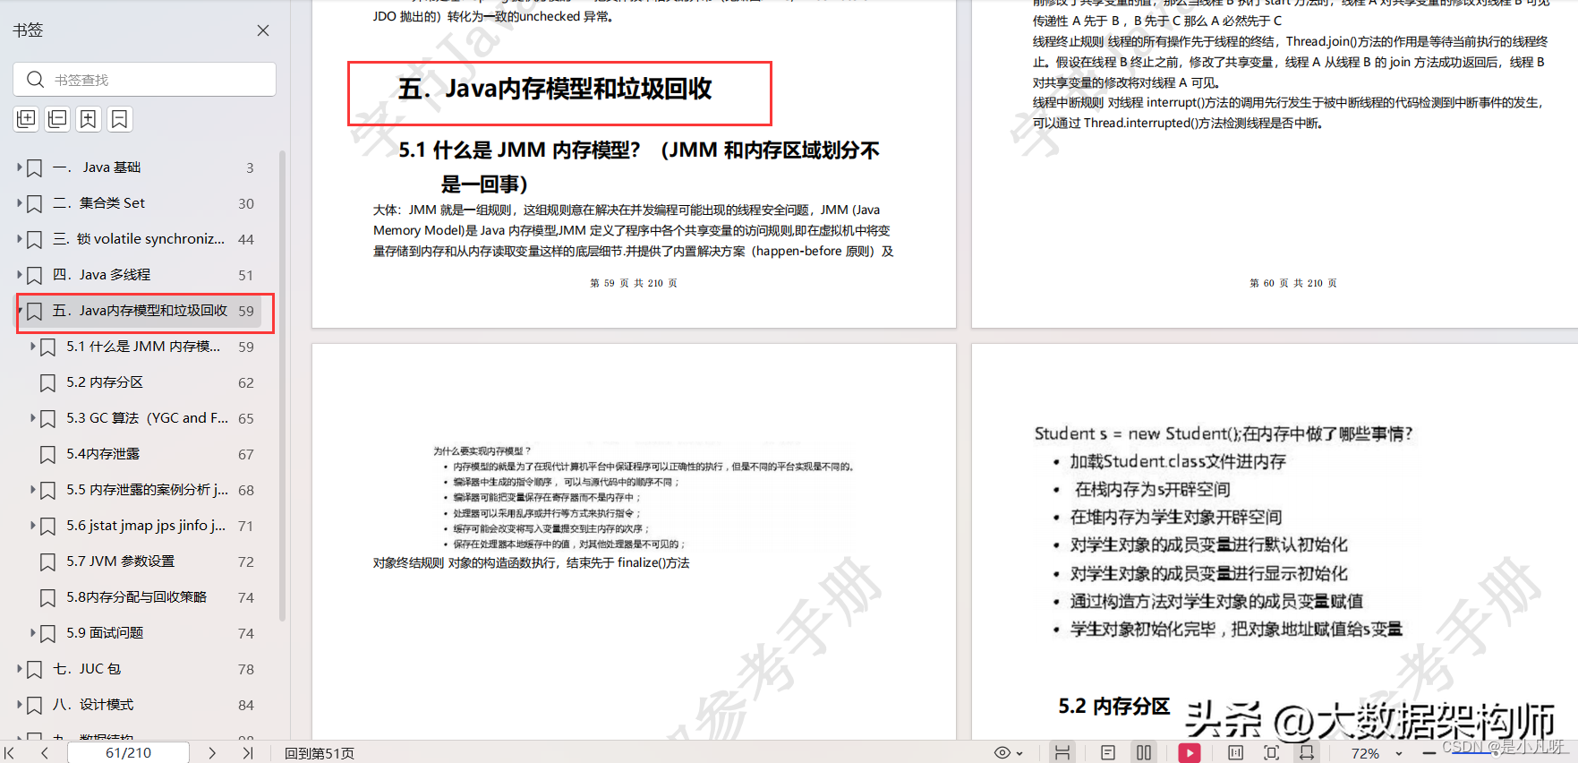The height and width of the screenshot is (763, 1578).
Task: Open bookmark 5.9 面试问题
Action: click(105, 633)
